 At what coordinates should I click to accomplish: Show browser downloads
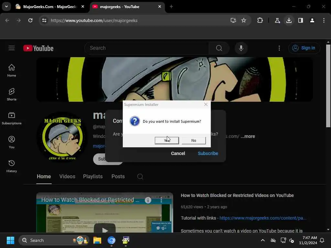coord(289,20)
